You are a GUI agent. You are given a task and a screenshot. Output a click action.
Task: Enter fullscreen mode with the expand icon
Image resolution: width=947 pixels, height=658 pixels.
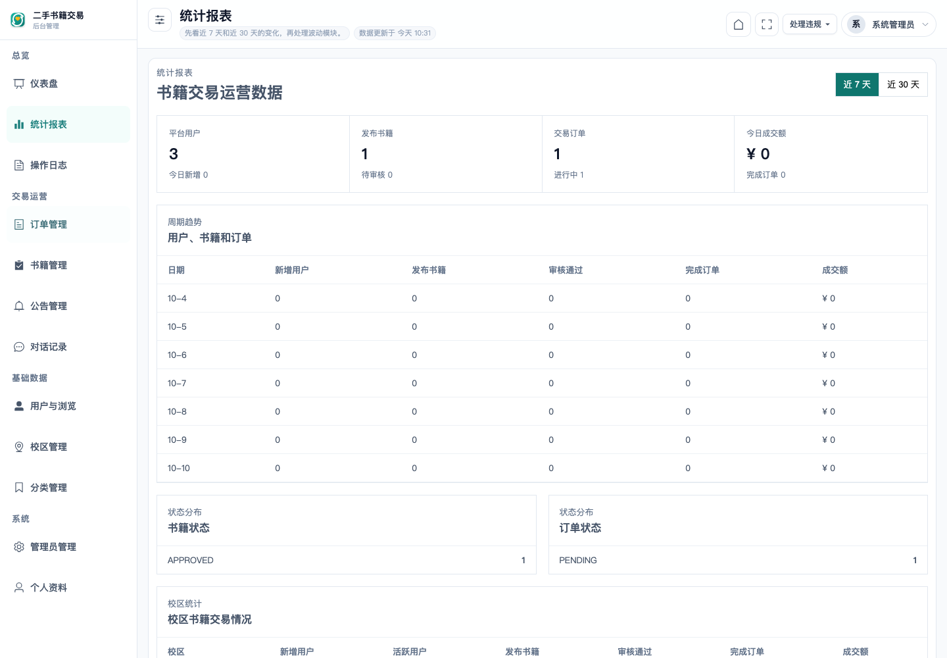(767, 24)
